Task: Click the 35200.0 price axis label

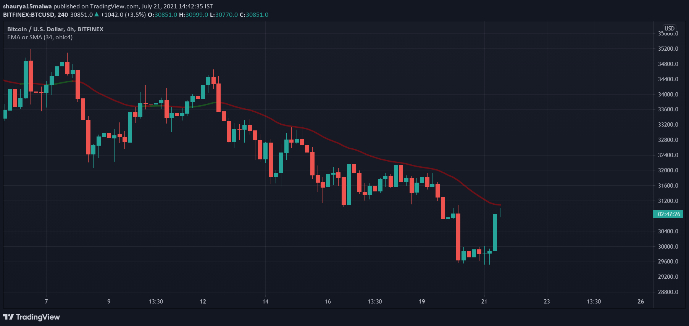Action: (668, 49)
